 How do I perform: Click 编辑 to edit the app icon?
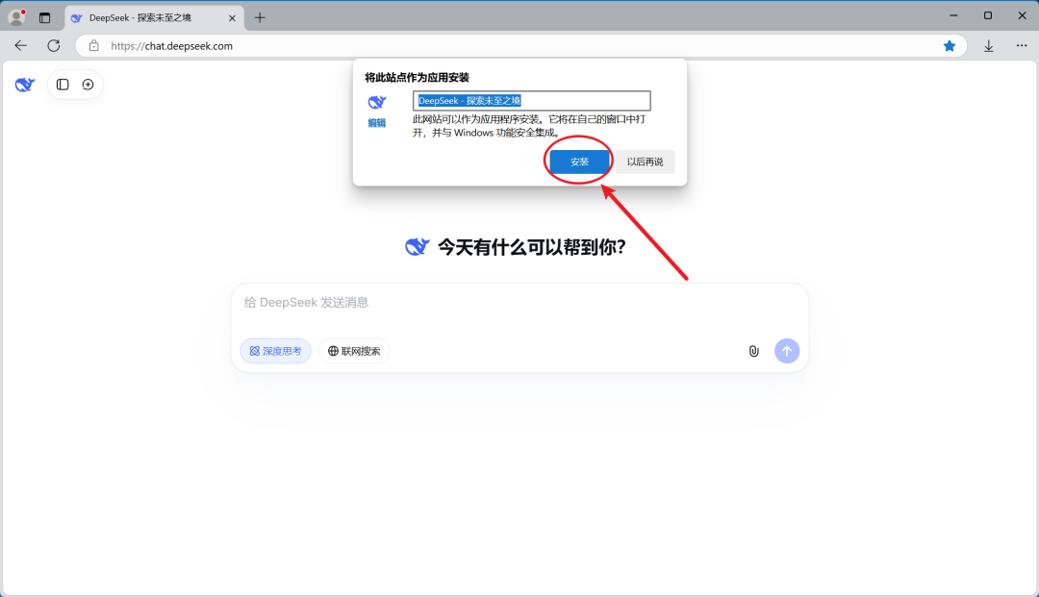pos(376,122)
